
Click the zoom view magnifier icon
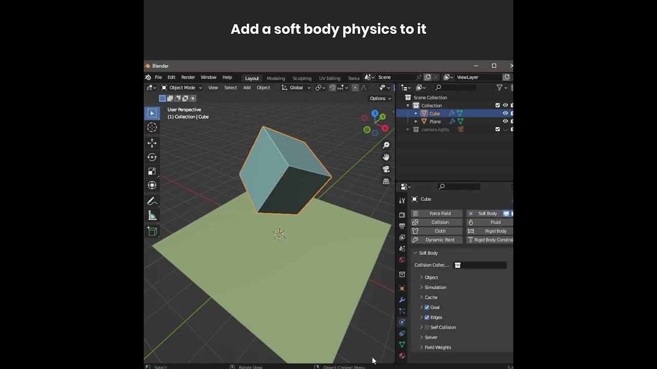(x=386, y=145)
